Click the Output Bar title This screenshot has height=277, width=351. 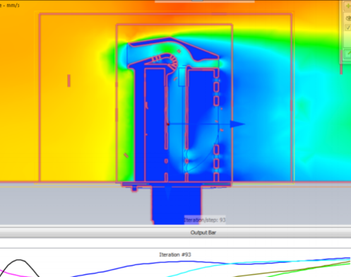tap(203, 232)
